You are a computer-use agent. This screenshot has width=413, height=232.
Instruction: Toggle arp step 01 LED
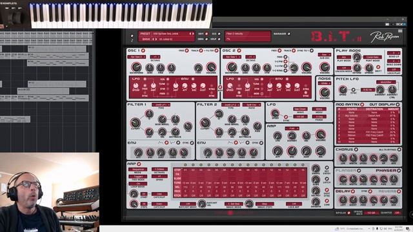tap(185, 165)
